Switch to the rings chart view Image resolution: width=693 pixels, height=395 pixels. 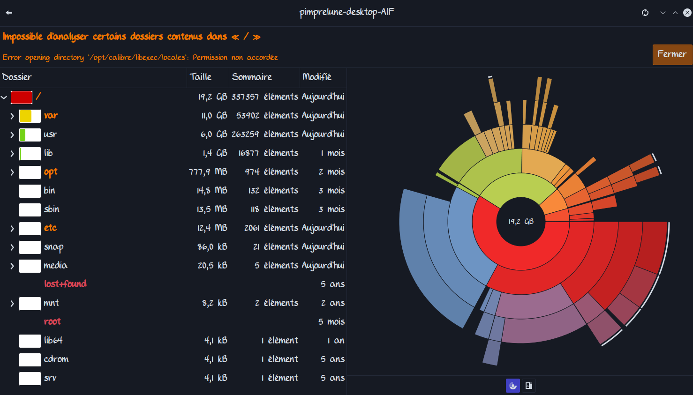[x=513, y=386]
